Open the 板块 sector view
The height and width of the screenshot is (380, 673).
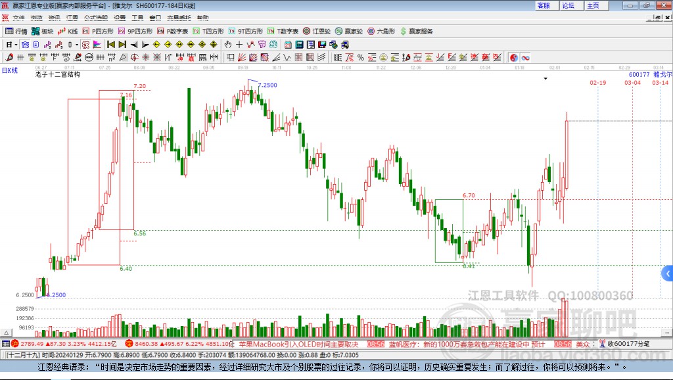coord(42,32)
